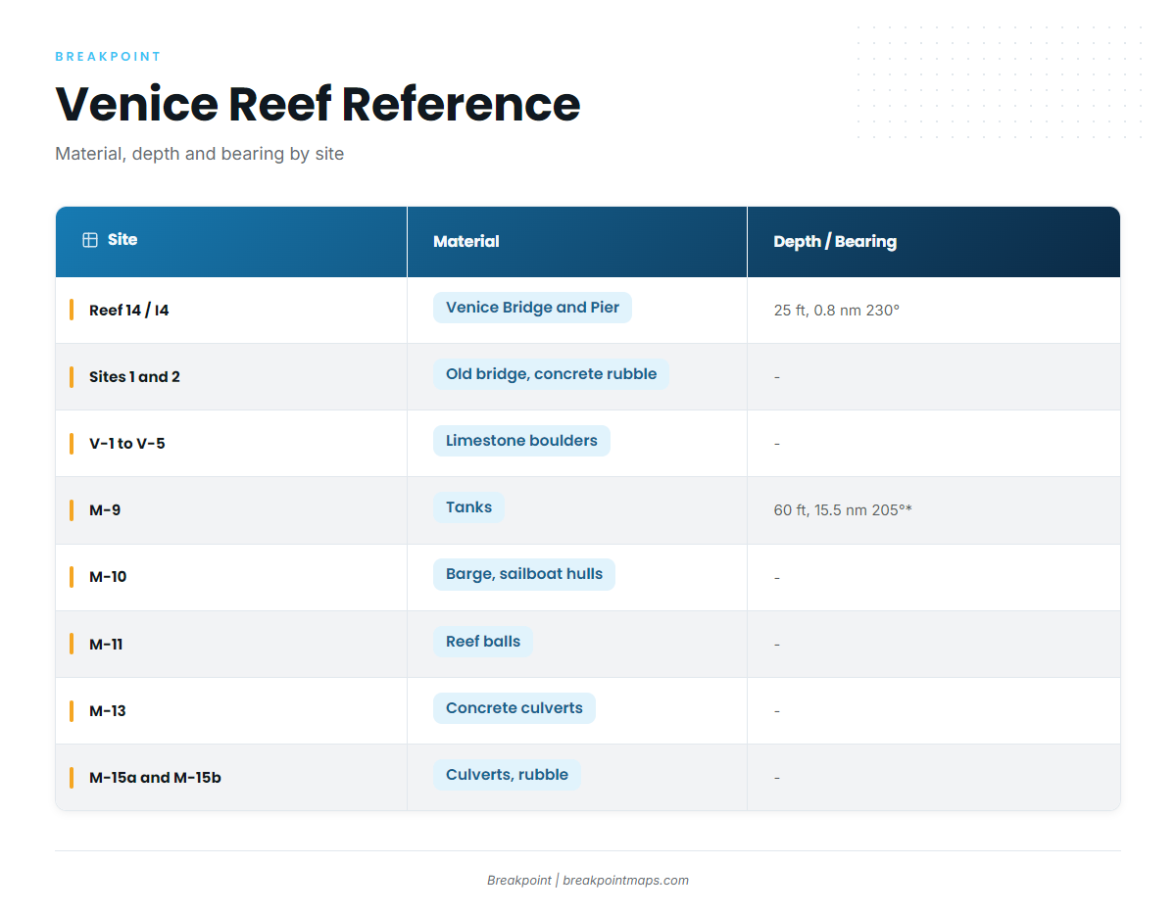
Task: Select the V-1 to V-5 site name
Action: click(127, 444)
